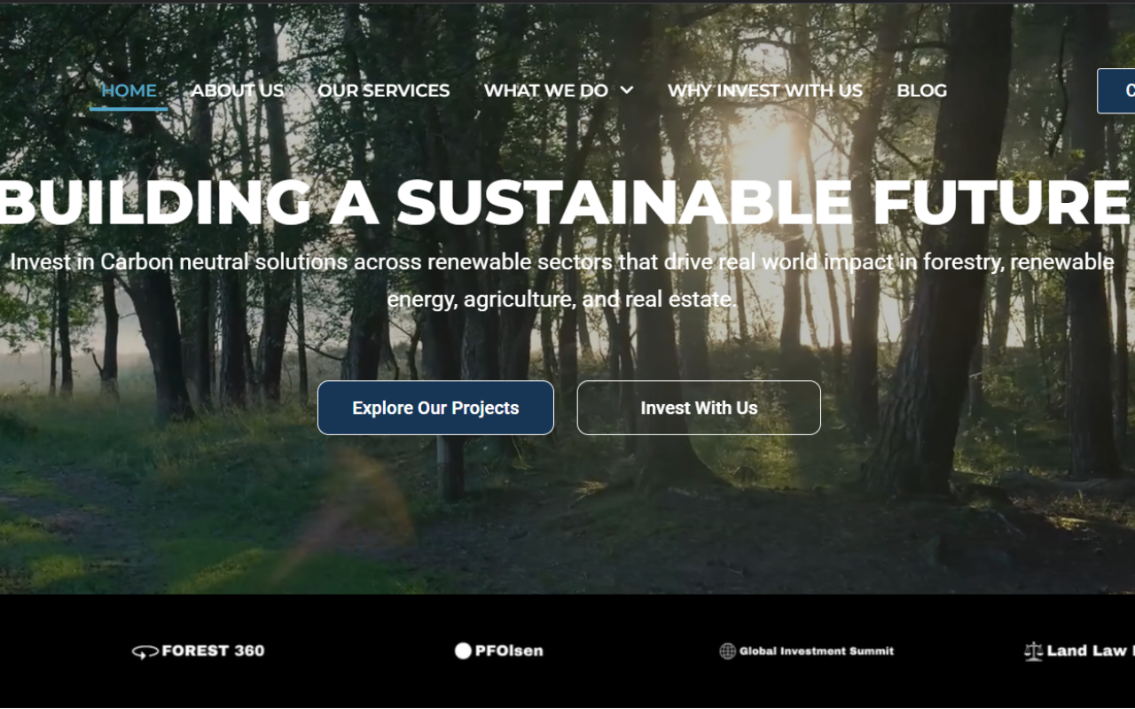The height and width of the screenshot is (709, 1135).
Task: Click the globe icon of Global Investment Summit
Action: [x=728, y=651]
